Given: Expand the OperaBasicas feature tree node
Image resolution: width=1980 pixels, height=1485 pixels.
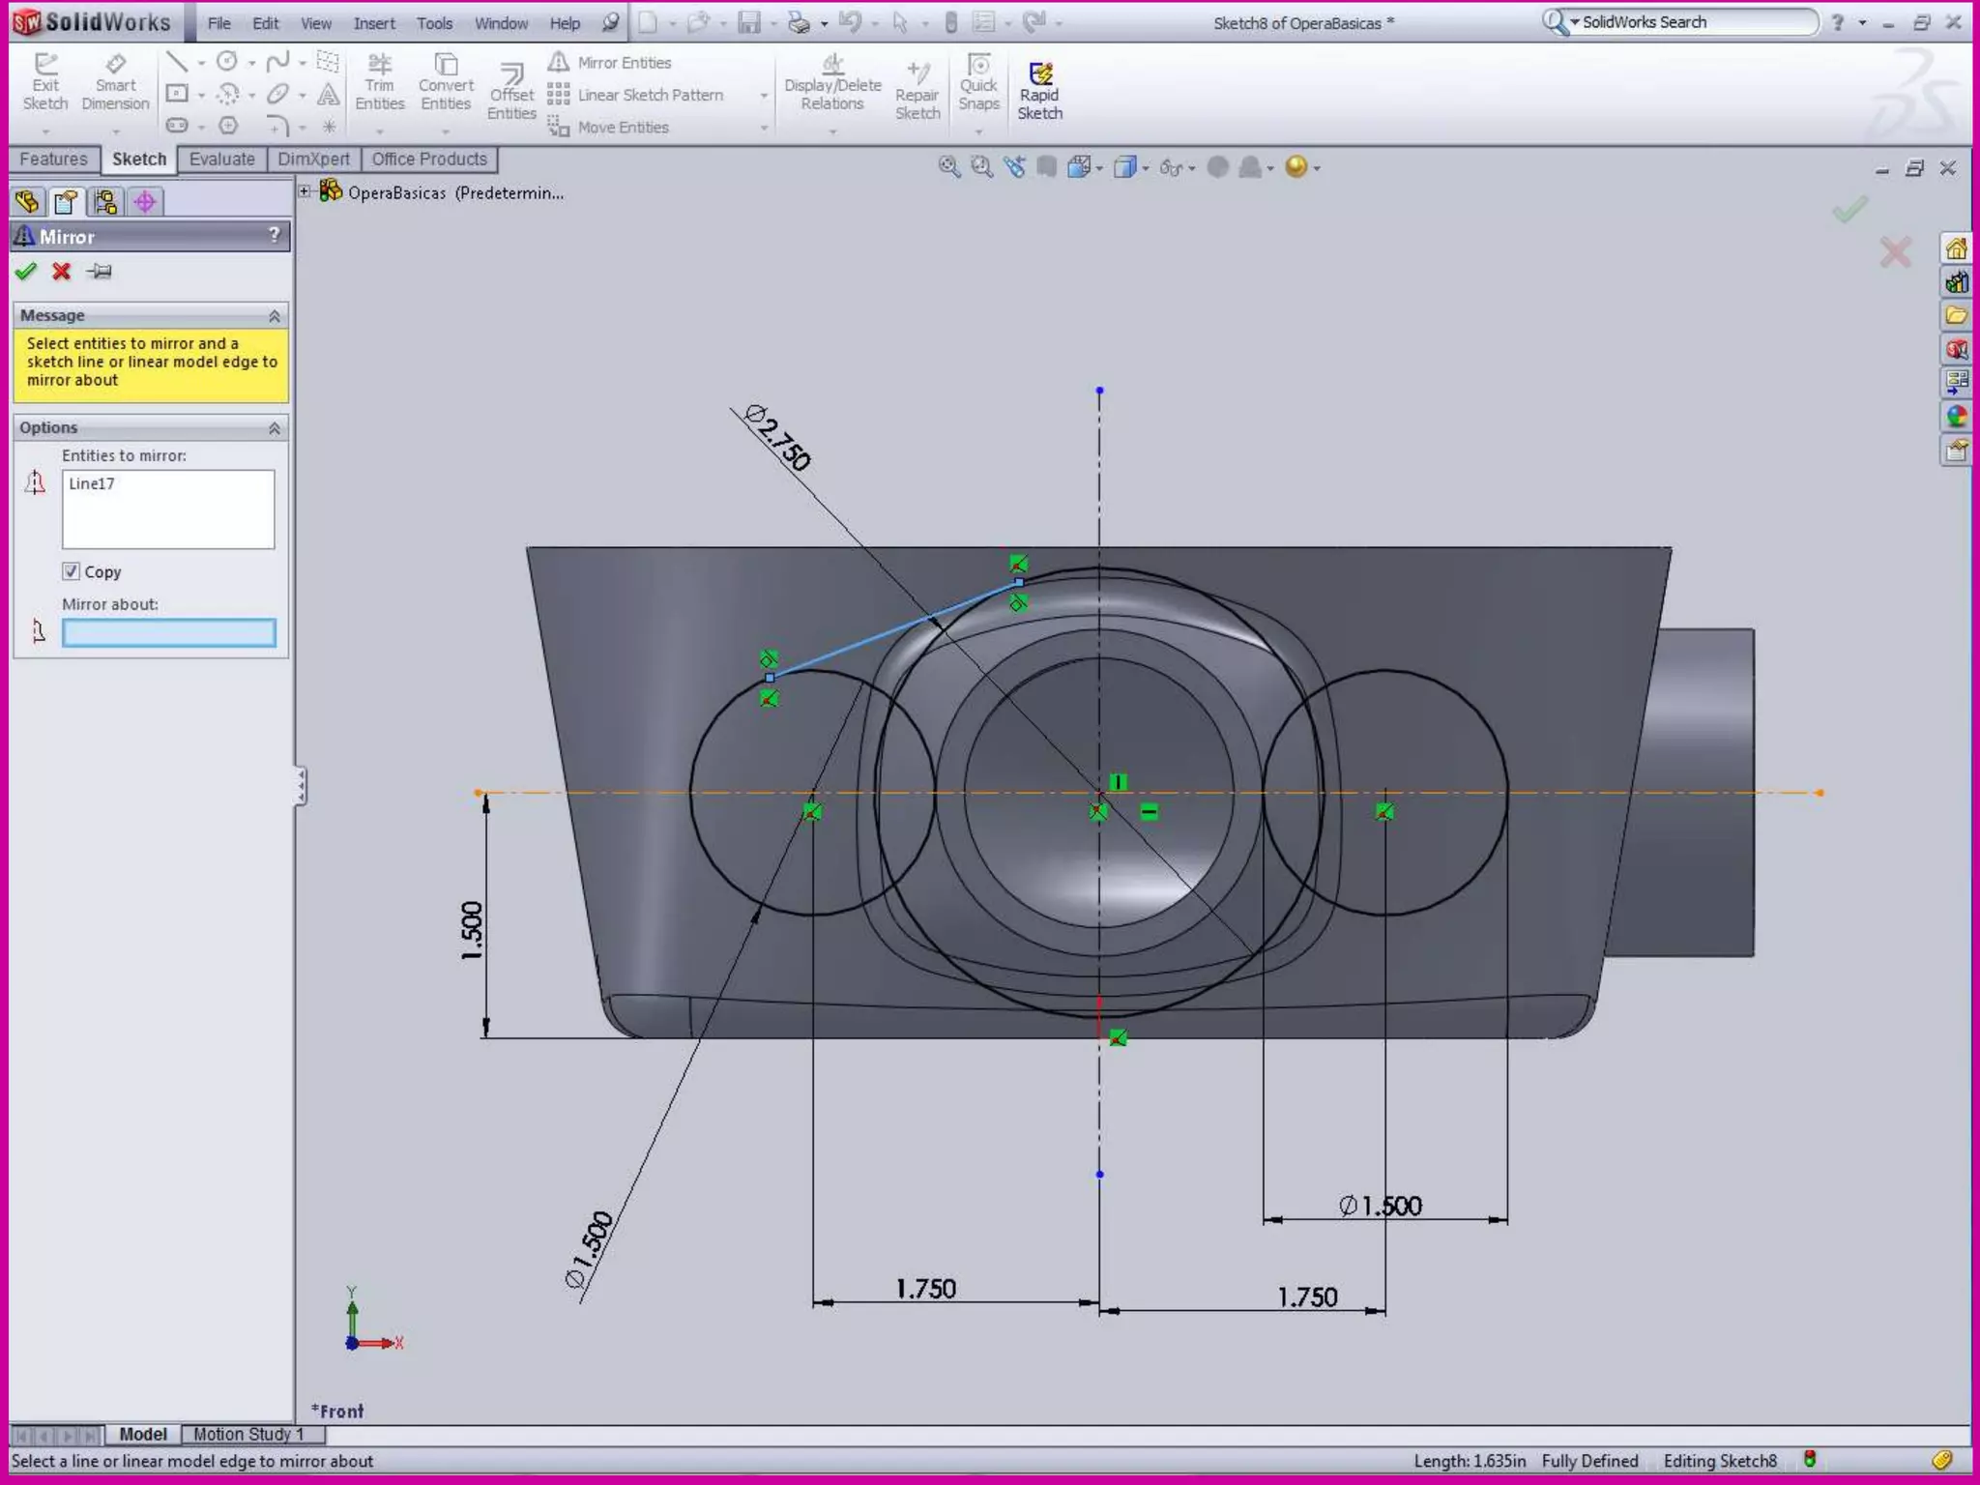Looking at the screenshot, I should pyautogui.click(x=305, y=191).
